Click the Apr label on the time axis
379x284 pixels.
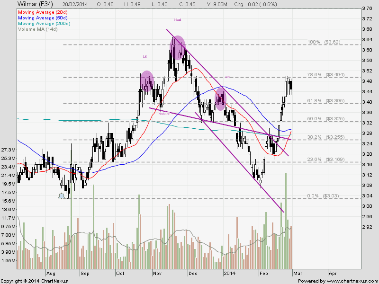pos(333,274)
